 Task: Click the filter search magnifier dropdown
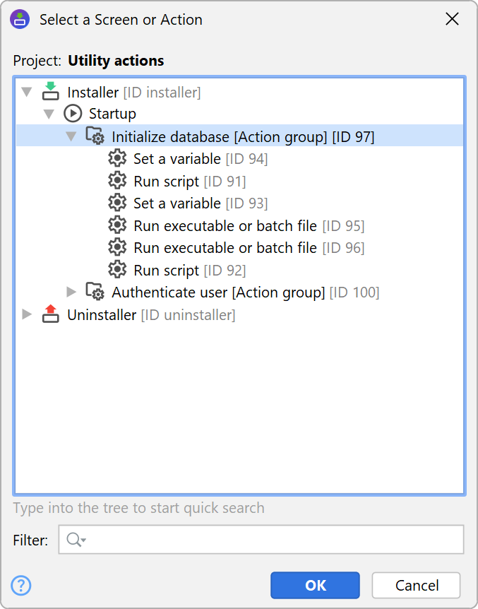[x=76, y=540]
